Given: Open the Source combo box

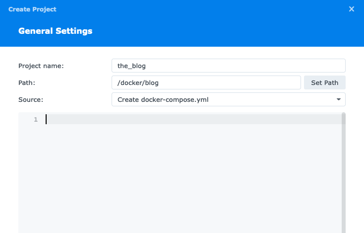Looking at the screenshot, I should (228, 99).
